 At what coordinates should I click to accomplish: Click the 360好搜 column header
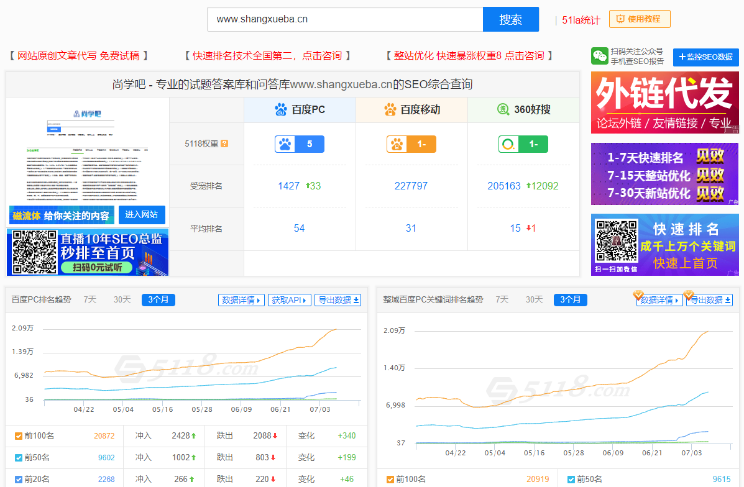tap(524, 109)
